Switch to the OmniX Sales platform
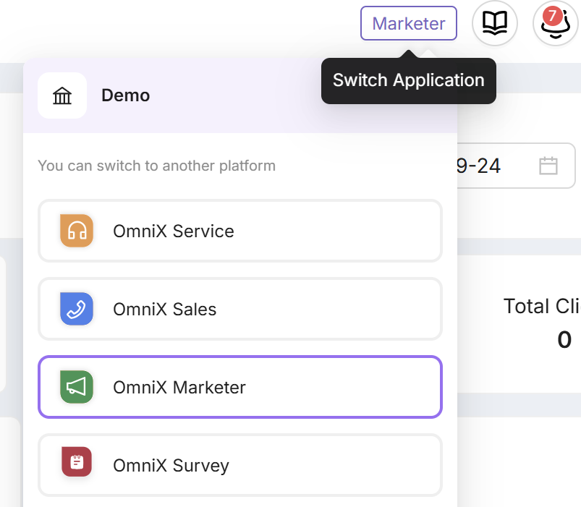The height and width of the screenshot is (507, 581). click(x=239, y=309)
